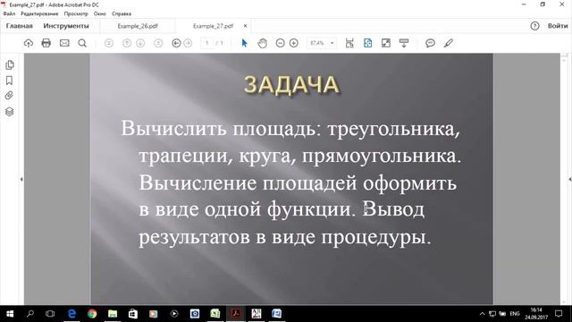
Task: Activate the hand pan tool
Action: pos(262,43)
